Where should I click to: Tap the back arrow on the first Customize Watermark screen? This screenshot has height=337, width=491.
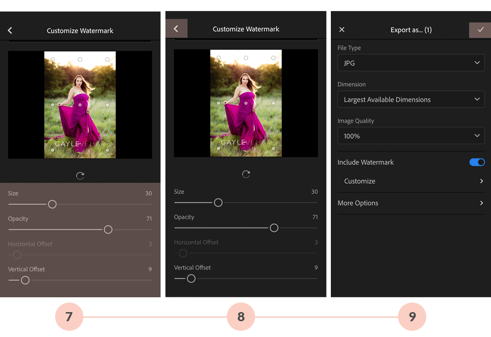point(10,30)
